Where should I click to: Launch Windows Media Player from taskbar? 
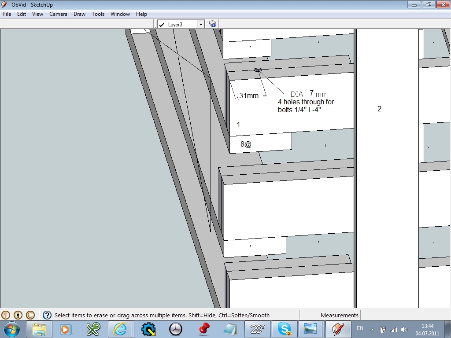[x=66, y=329]
